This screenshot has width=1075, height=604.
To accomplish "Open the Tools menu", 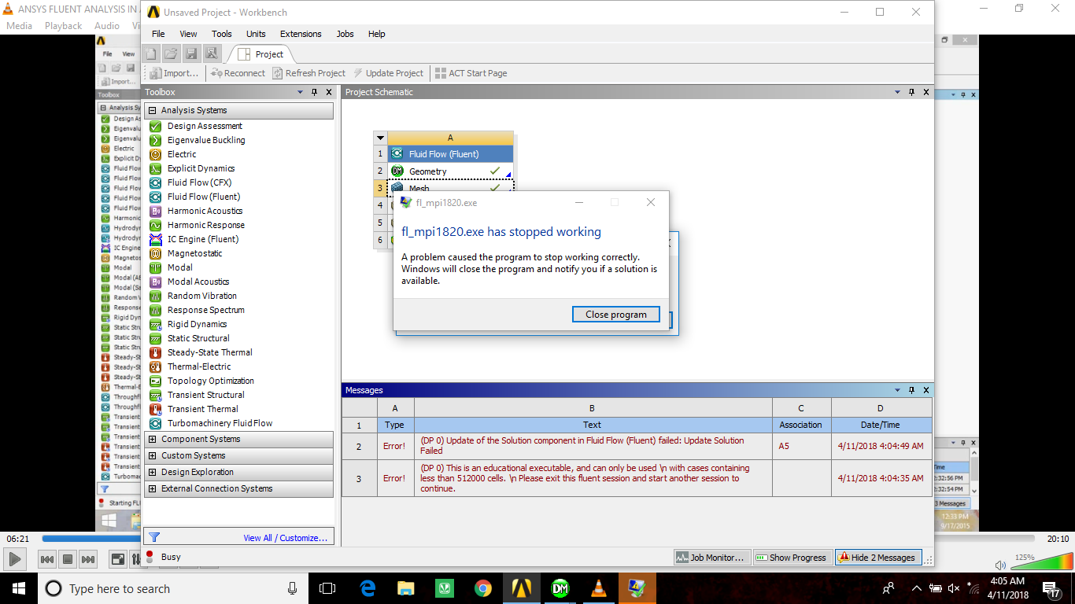I will (222, 34).
